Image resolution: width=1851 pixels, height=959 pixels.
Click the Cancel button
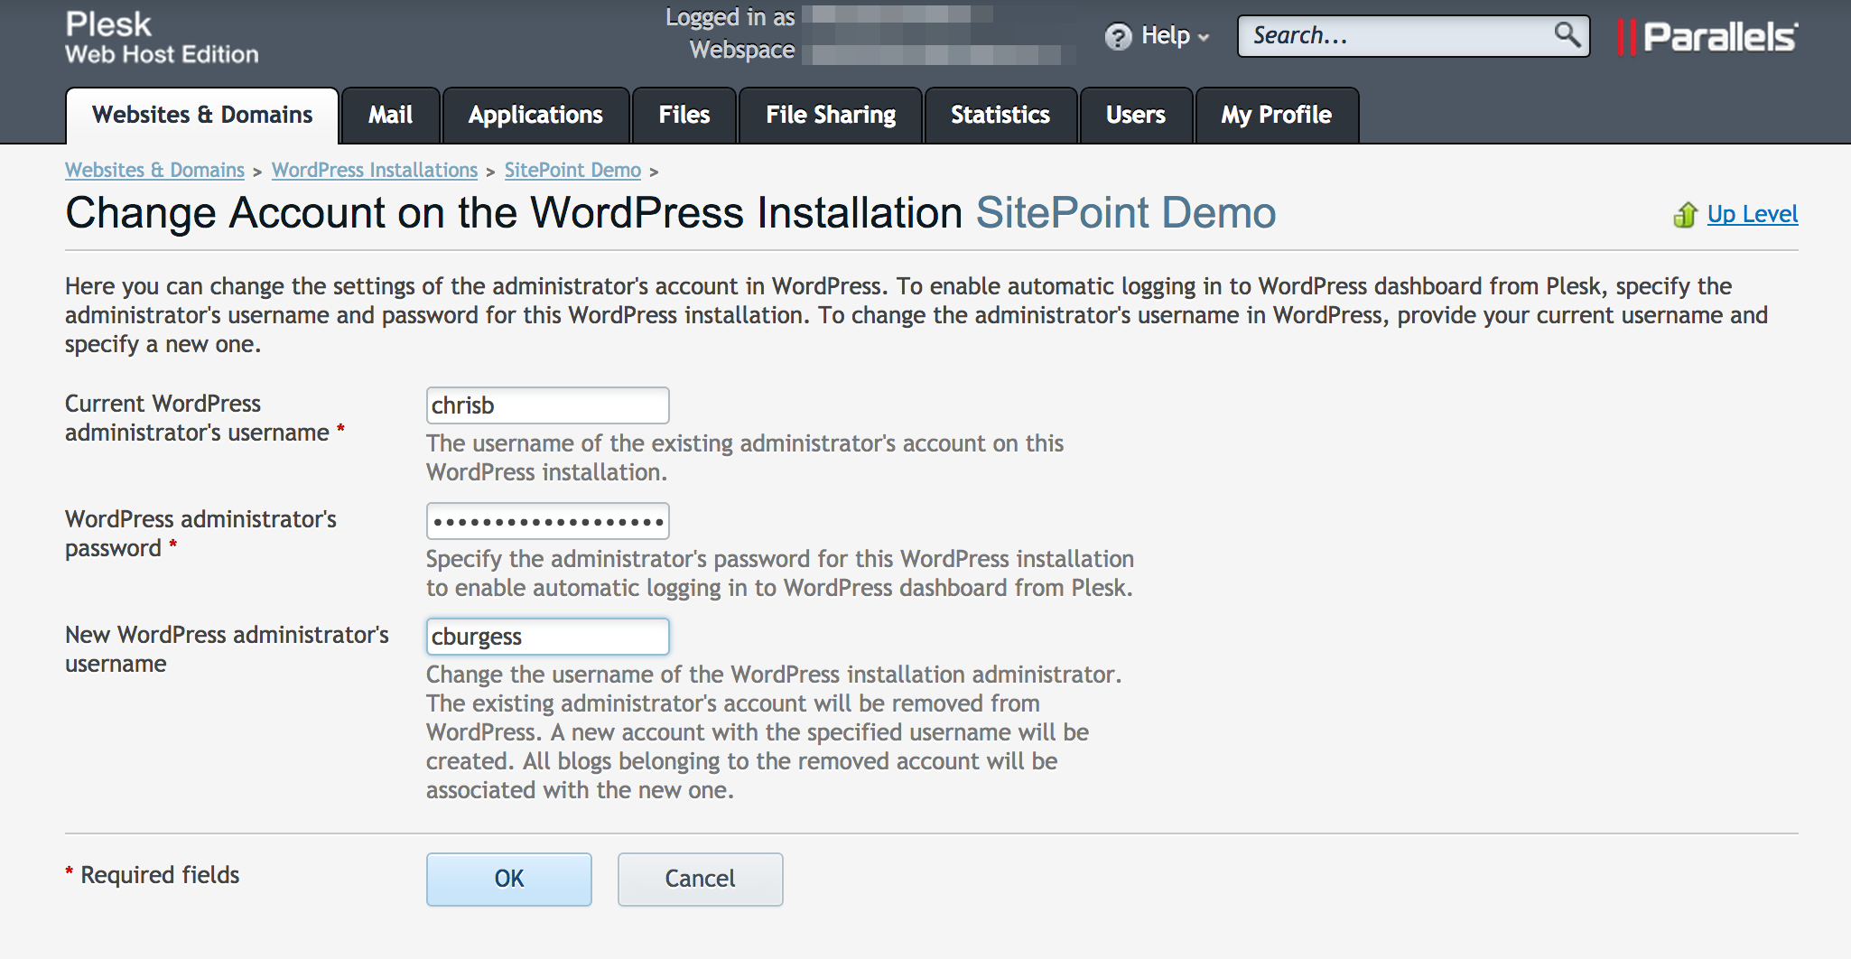(x=700, y=879)
